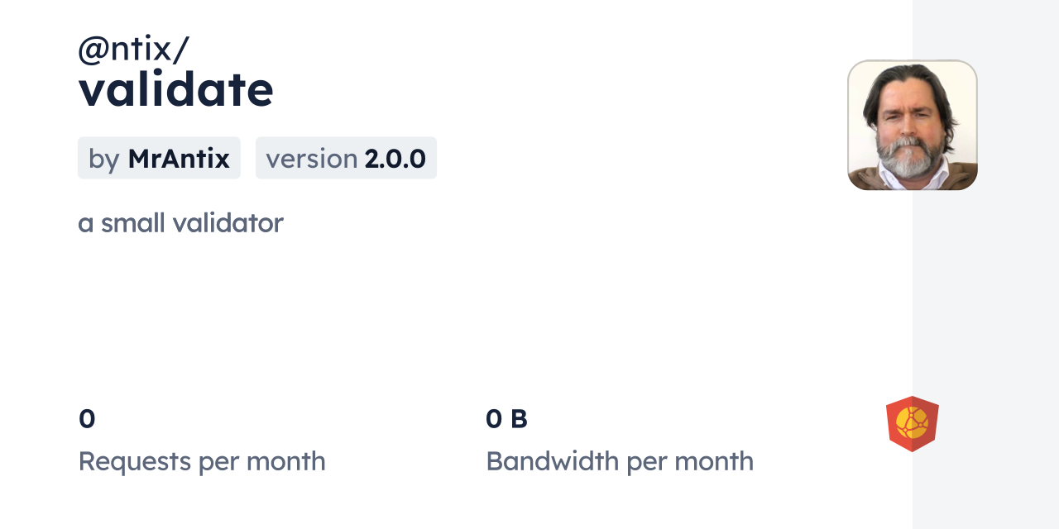Open the validate package title
Image resolution: width=1059 pixels, height=529 pixels.
point(175,89)
